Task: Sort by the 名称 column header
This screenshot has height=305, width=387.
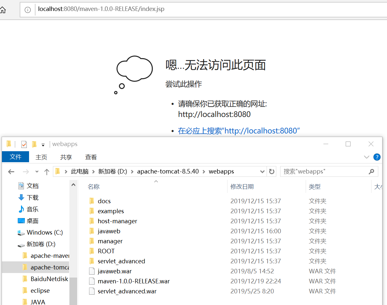Action: click(94, 187)
